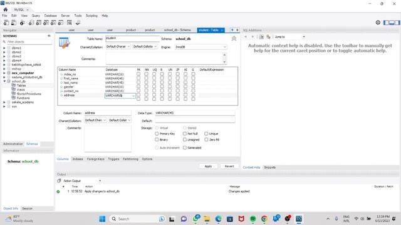Check NN checkbox for first_name column
Viewport: 401px width, 225px height.
click(146, 78)
